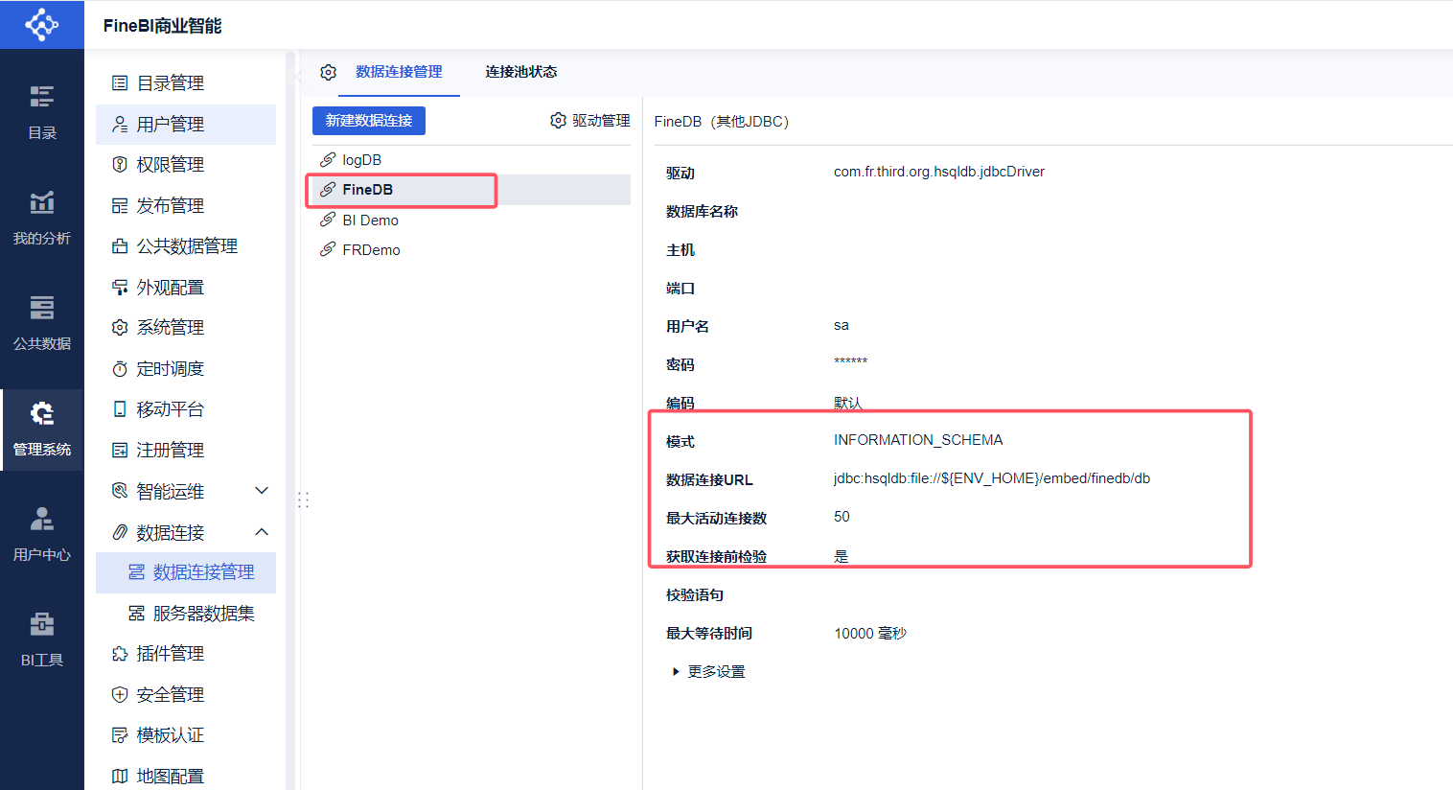This screenshot has height=790, width=1453.
Task: Switch to the 连接池状态 tab
Action: pos(520,72)
